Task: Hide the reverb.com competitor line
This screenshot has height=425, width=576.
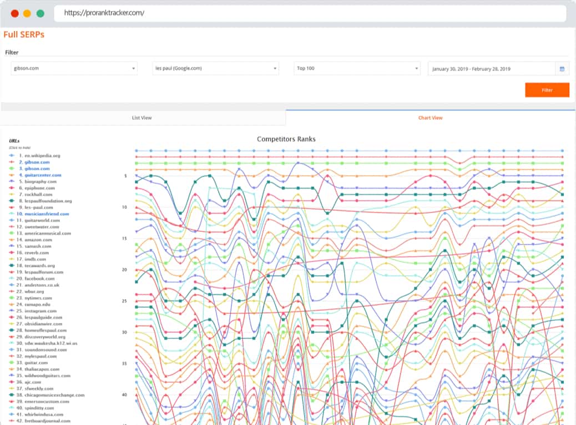Action: pyautogui.click(x=37, y=253)
